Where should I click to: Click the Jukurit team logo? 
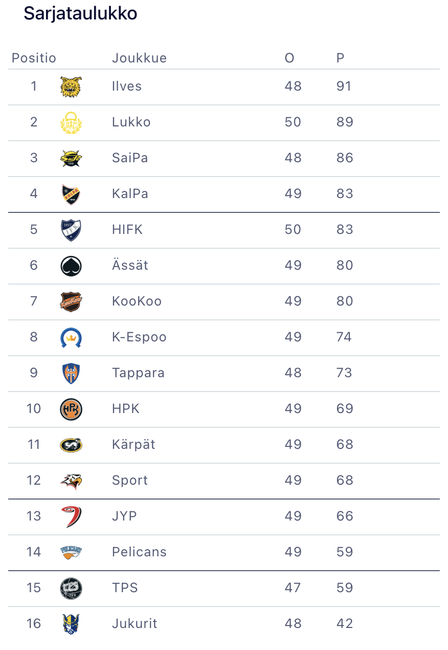point(71,624)
